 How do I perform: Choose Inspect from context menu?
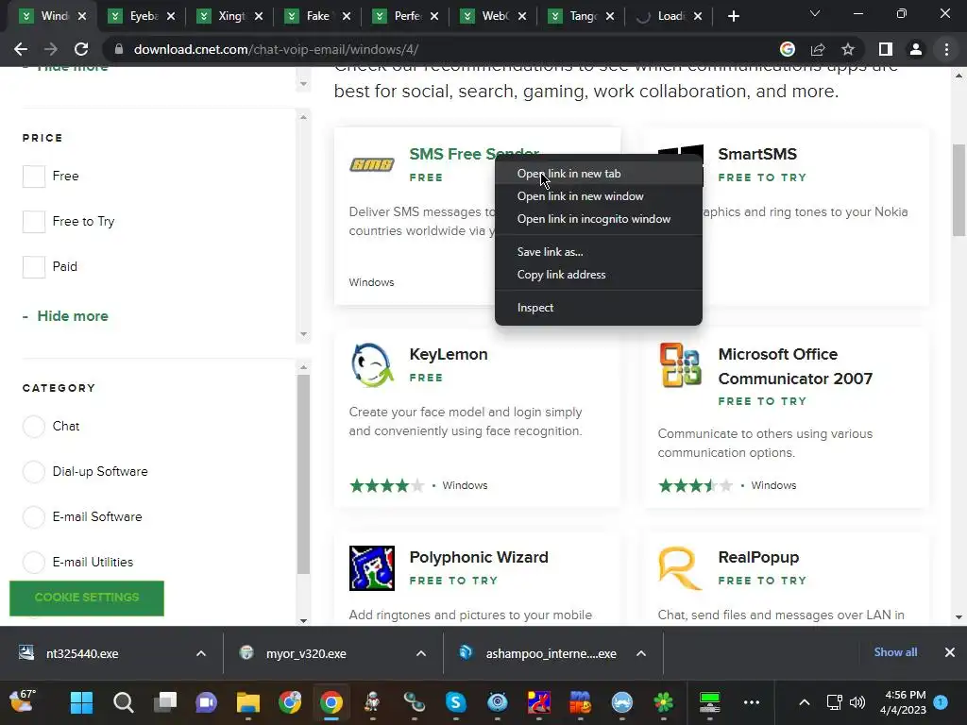tap(598, 307)
